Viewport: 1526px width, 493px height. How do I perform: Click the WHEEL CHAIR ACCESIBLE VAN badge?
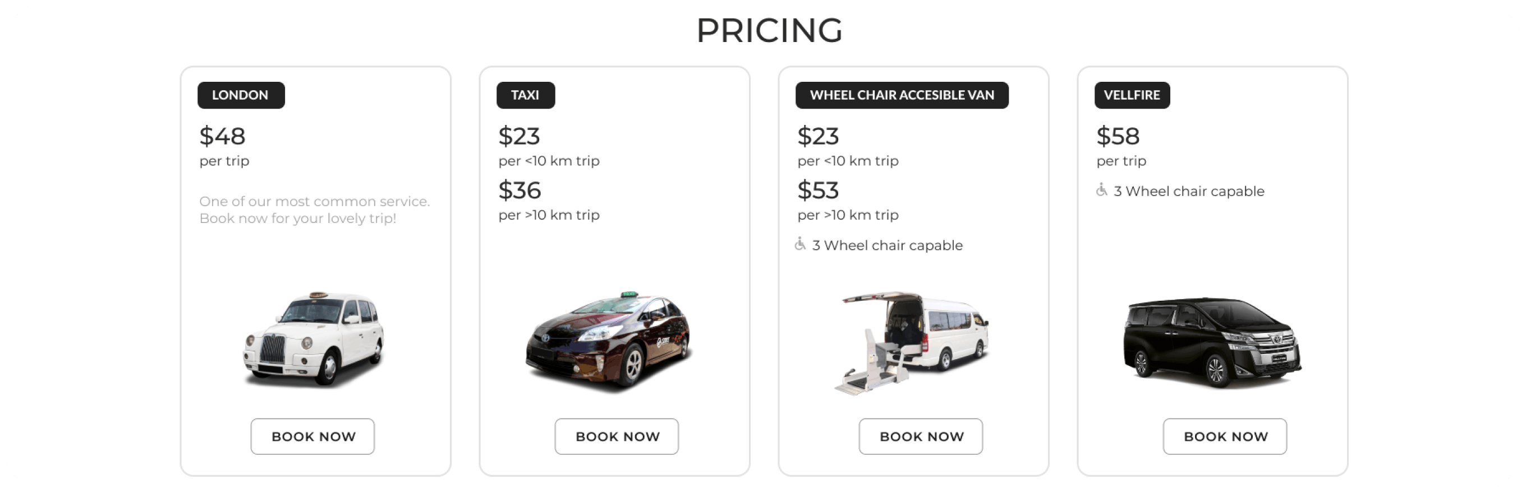[902, 95]
